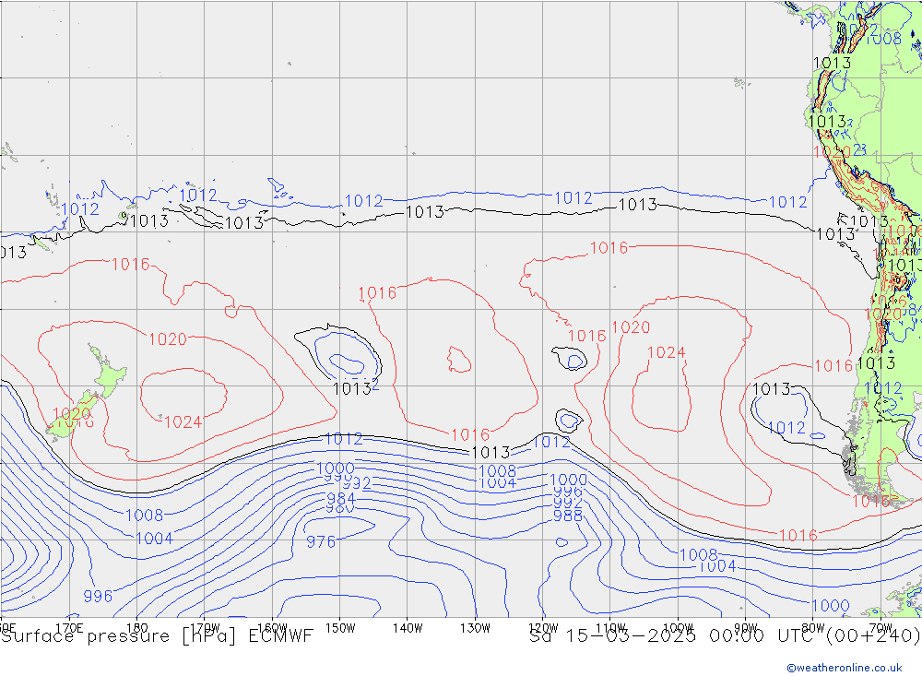Screen dimensions: 922x676
Task: Click the 1024 label east of New Zealand
Action: (183, 422)
